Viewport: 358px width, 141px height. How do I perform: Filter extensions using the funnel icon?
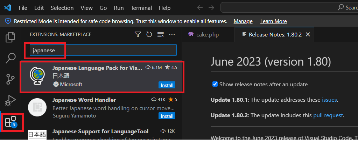pyautogui.click(x=138, y=35)
